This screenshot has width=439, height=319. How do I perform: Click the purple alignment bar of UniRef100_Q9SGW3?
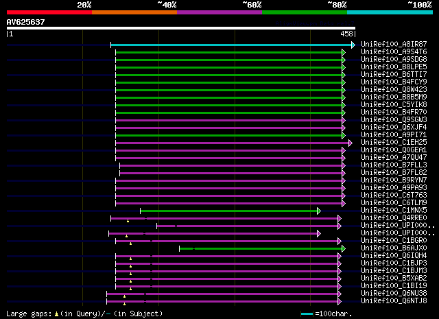point(228,121)
